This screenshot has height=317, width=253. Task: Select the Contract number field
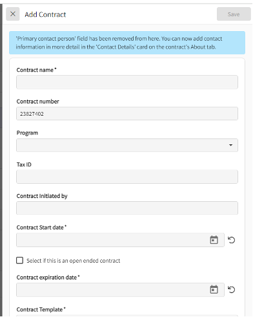tap(127, 114)
